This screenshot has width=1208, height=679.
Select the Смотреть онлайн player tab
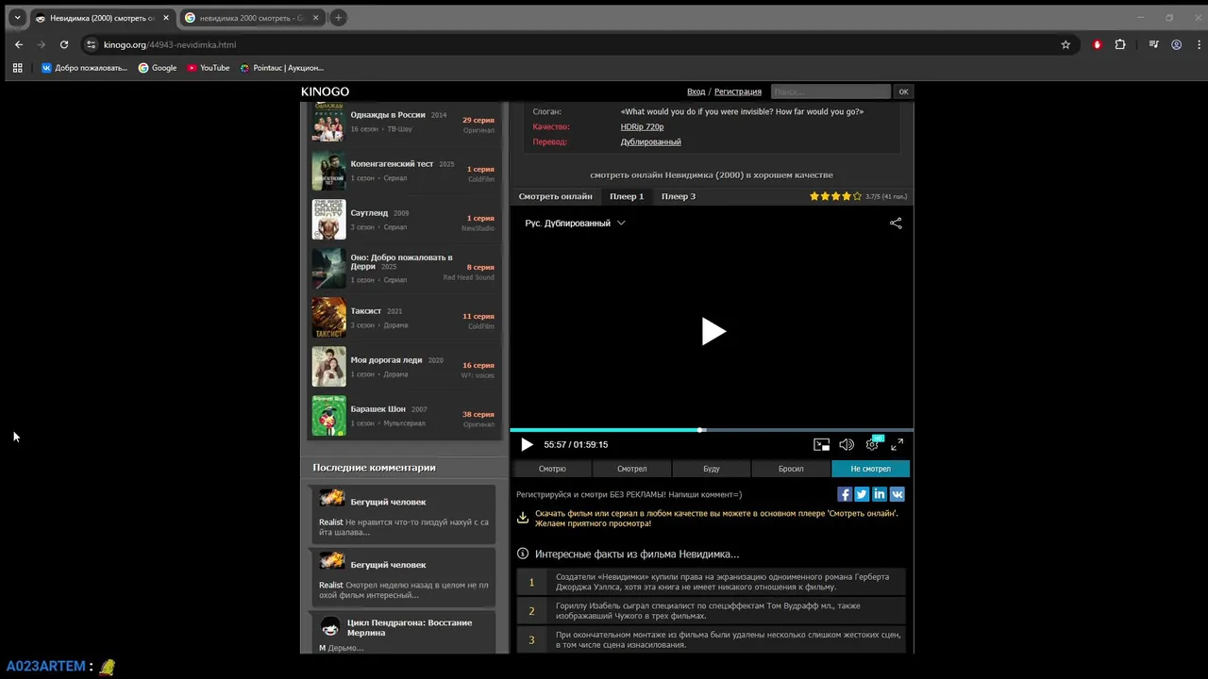555,196
